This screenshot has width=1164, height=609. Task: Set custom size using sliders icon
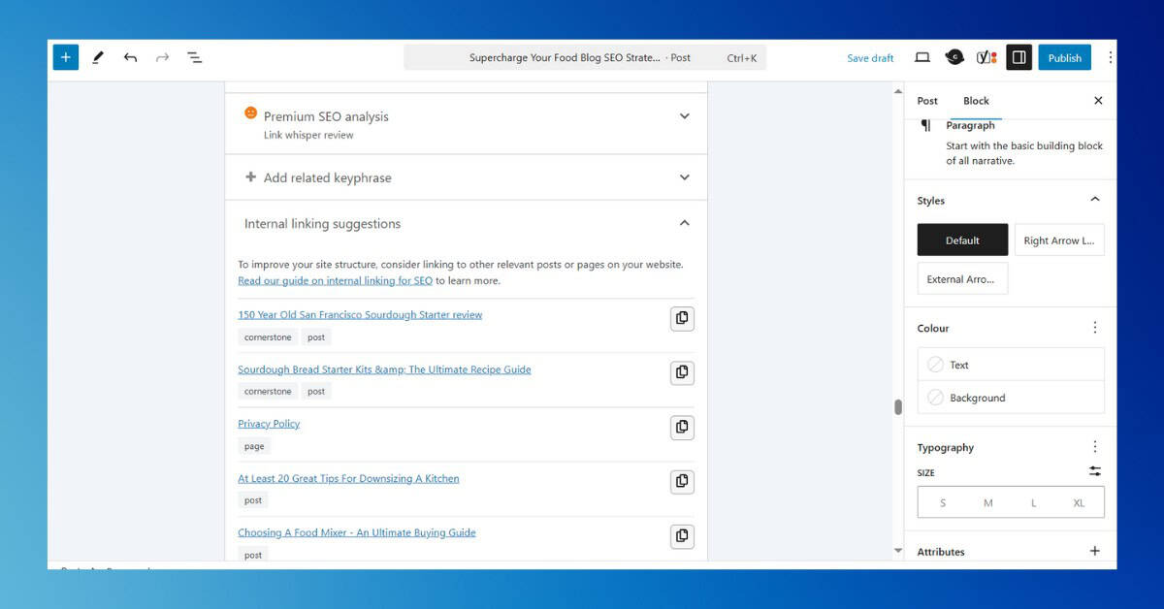pyautogui.click(x=1095, y=471)
